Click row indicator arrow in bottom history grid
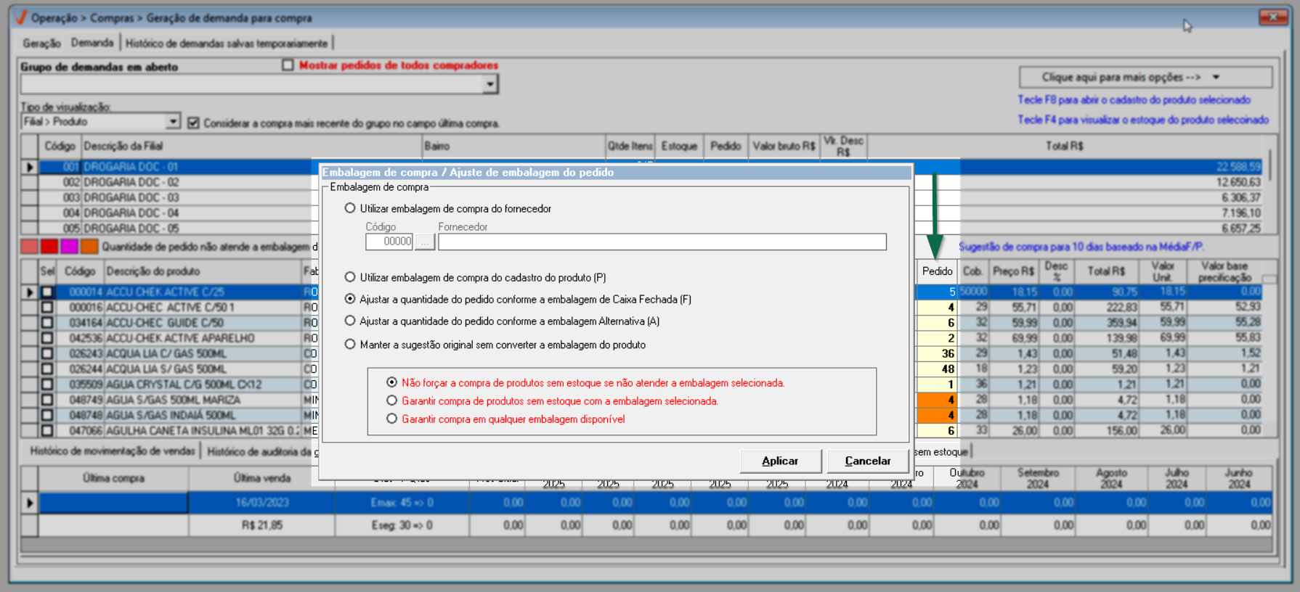Image resolution: width=1300 pixels, height=592 pixels. coord(30,502)
